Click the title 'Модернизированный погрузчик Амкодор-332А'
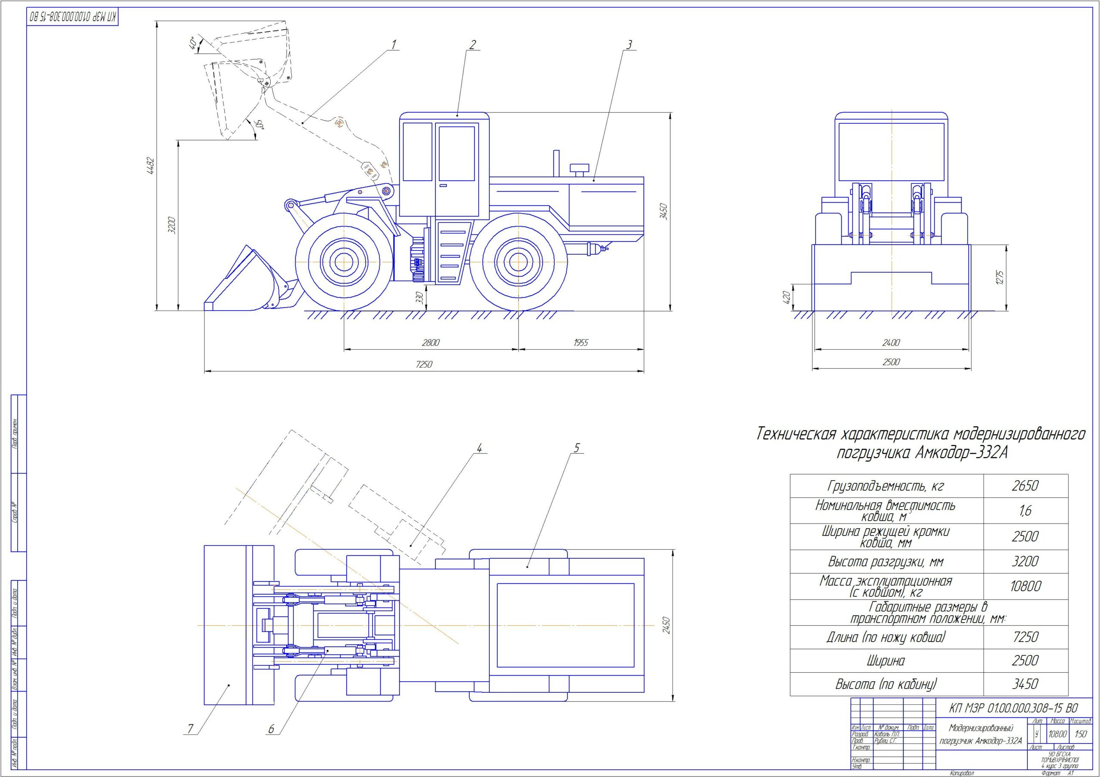The width and height of the screenshot is (1100, 777). 981,735
